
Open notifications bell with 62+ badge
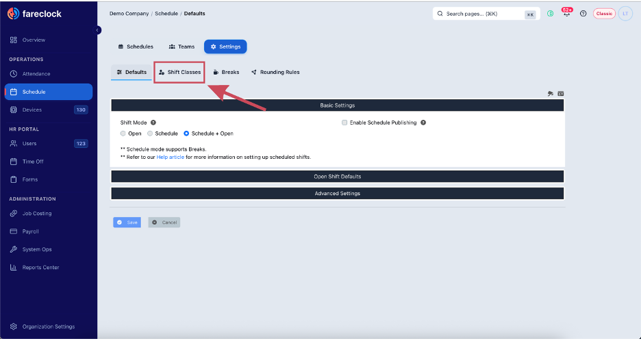coord(566,14)
